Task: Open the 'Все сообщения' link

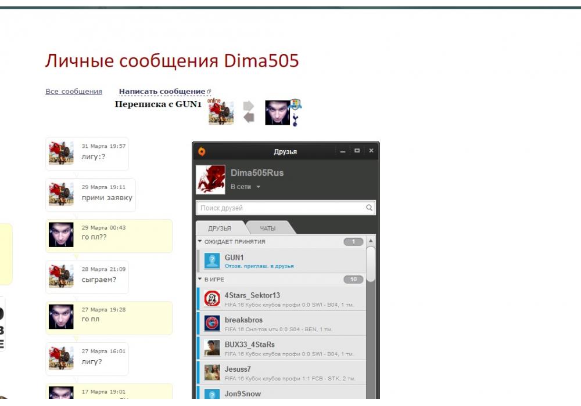Action: [74, 92]
